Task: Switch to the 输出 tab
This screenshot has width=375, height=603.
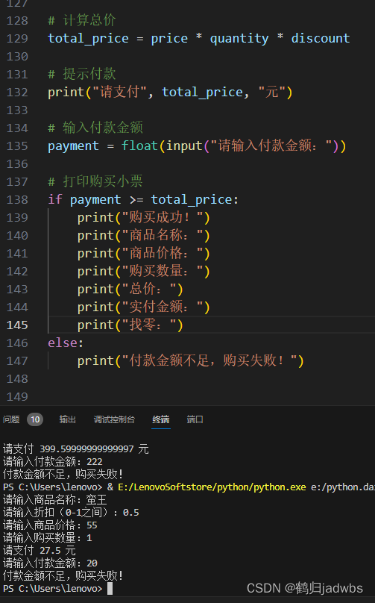Action: click(x=68, y=419)
